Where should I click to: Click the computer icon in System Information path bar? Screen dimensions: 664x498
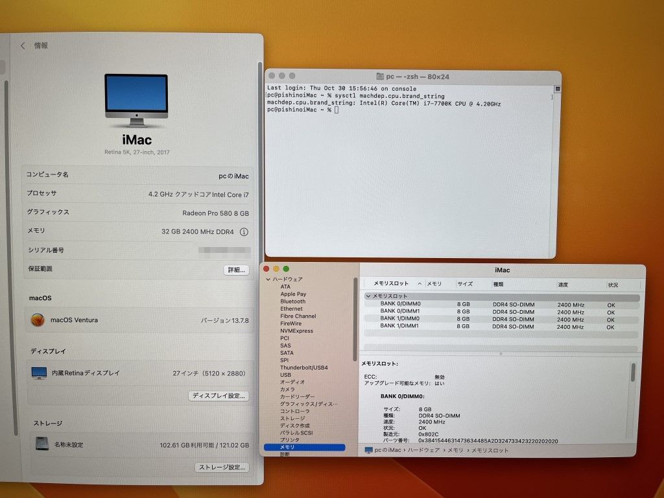[x=368, y=450]
